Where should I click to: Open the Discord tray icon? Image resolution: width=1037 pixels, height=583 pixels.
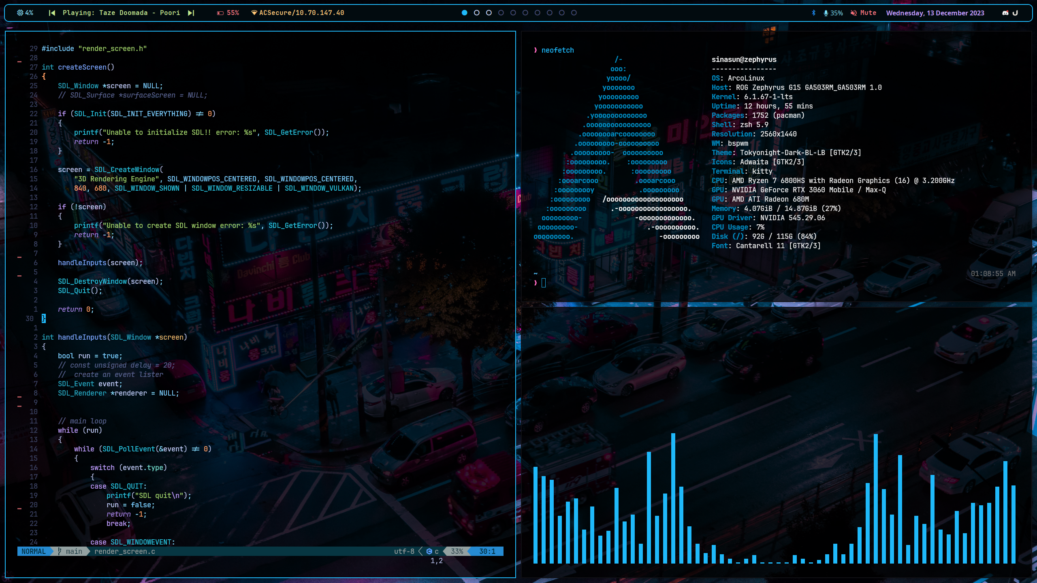point(1005,13)
